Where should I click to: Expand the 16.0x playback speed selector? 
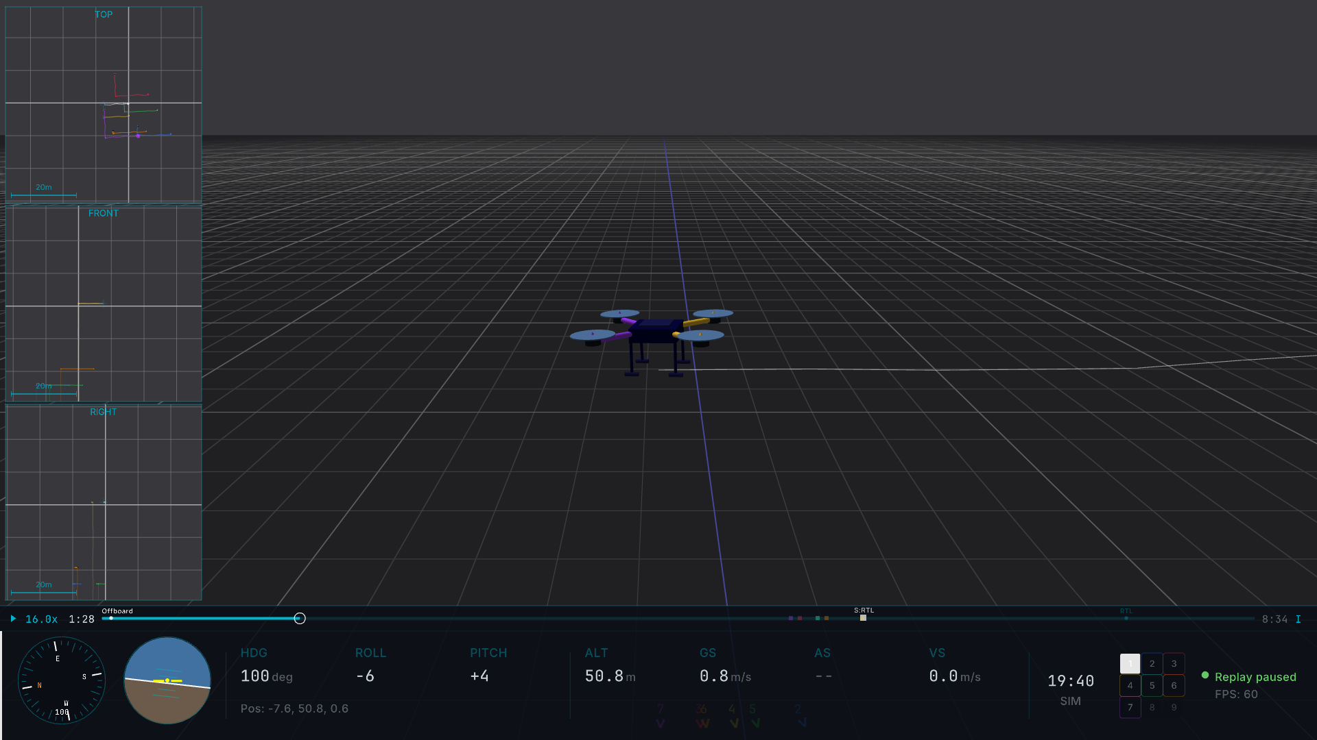click(41, 618)
